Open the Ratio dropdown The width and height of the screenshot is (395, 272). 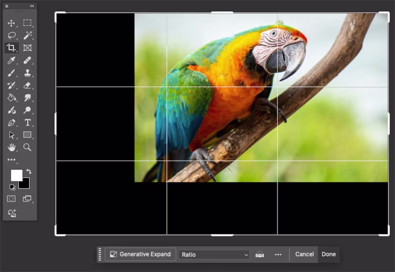(x=214, y=254)
